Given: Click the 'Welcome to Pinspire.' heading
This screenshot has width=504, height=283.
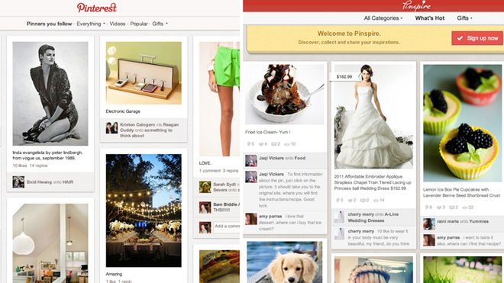Looking at the screenshot, I should (349, 34).
